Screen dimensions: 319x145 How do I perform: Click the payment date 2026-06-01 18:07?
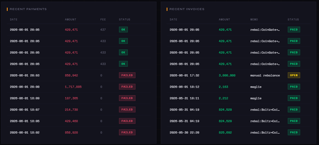click(x=25, y=110)
